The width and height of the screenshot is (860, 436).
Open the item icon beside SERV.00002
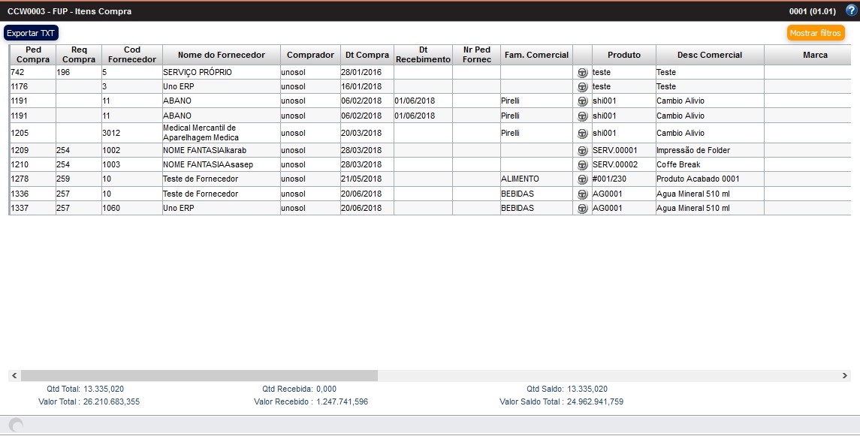[582, 165]
